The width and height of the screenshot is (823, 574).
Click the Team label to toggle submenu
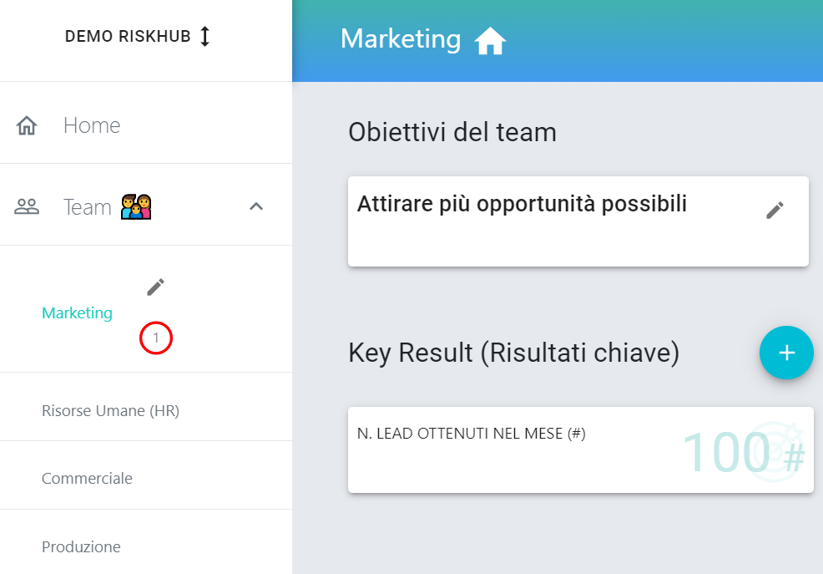point(87,207)
